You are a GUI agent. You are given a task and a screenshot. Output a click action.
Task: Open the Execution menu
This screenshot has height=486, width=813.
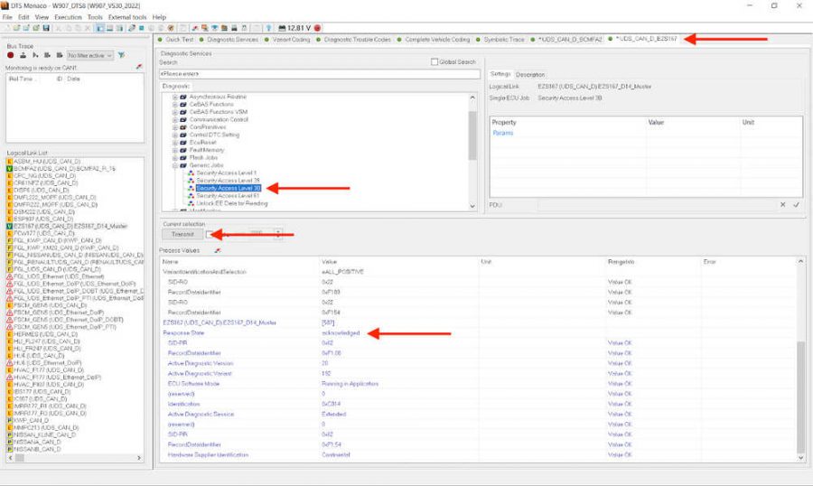tap(67, 17)
